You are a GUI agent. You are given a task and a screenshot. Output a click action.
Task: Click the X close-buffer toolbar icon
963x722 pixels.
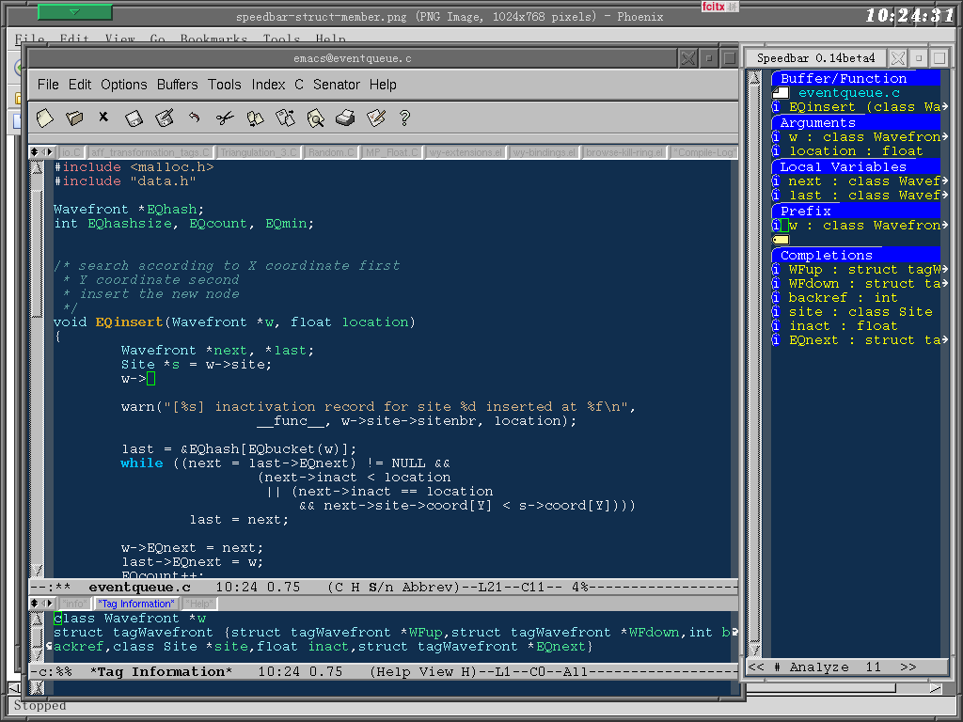(103, 118)
